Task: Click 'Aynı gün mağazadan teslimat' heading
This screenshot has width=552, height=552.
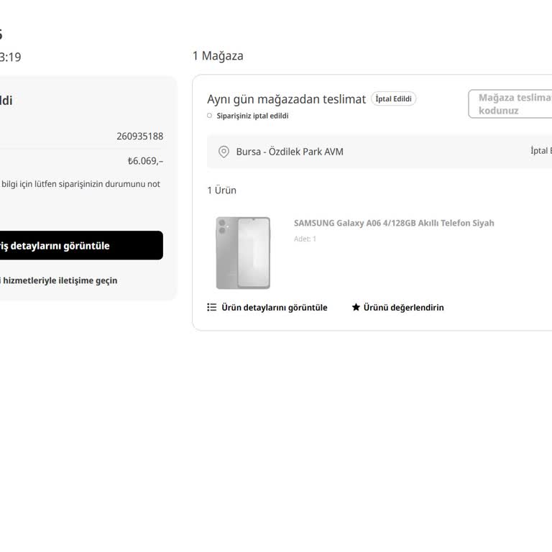Action: [287, 99]
